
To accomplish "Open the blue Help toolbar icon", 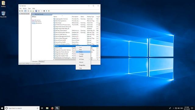I will (x=36, y=11).
